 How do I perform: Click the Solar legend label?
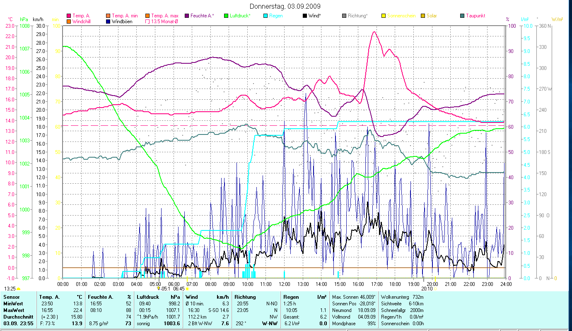coord(432,16)
